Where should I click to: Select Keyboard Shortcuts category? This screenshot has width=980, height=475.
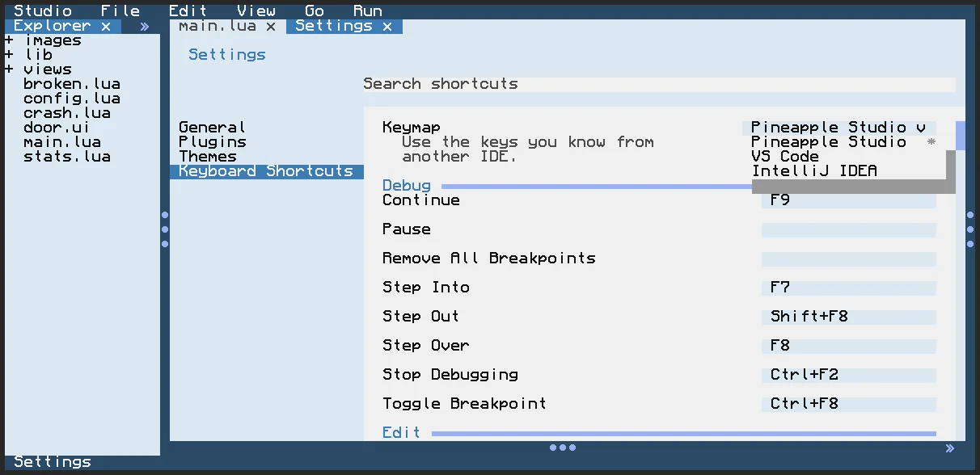point(267,171)
